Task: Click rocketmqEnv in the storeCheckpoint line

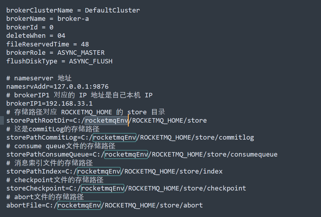Action: 103,188
